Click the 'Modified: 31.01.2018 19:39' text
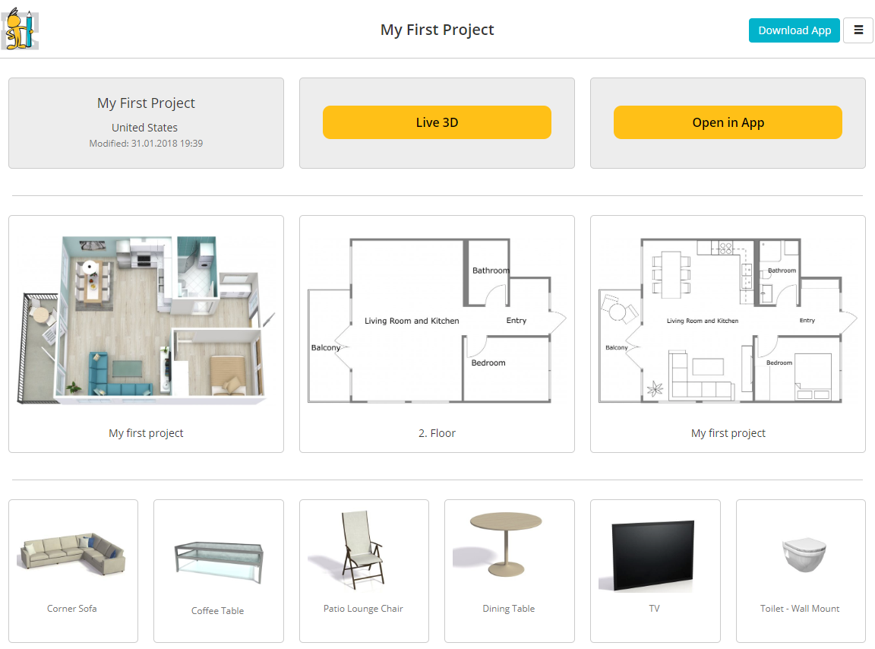 point(146,144)
